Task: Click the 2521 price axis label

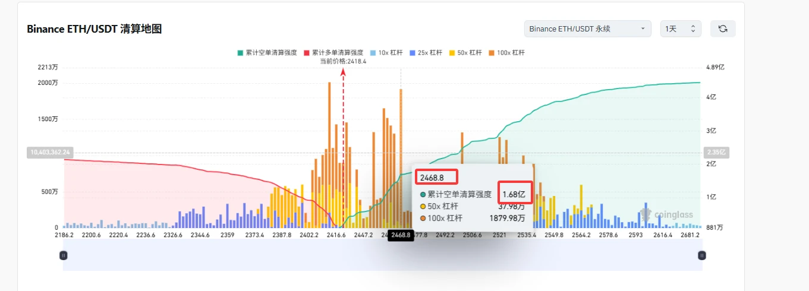Action: [x=499, y=235]
